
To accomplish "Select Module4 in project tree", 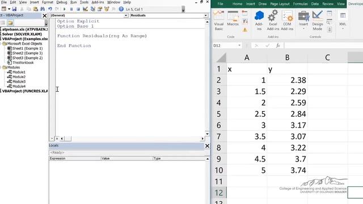I will pos(19,86).
